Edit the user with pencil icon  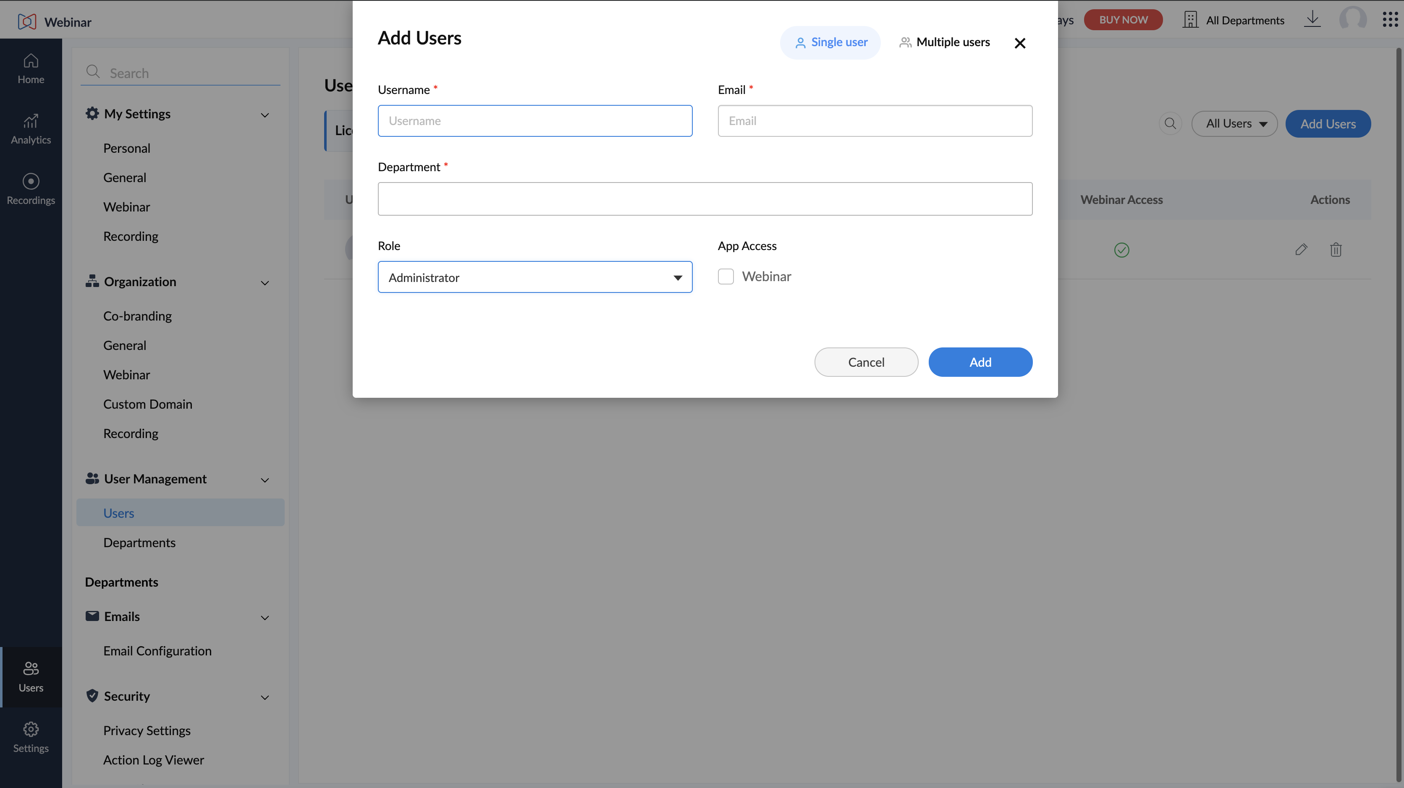tap(1301, 249)
